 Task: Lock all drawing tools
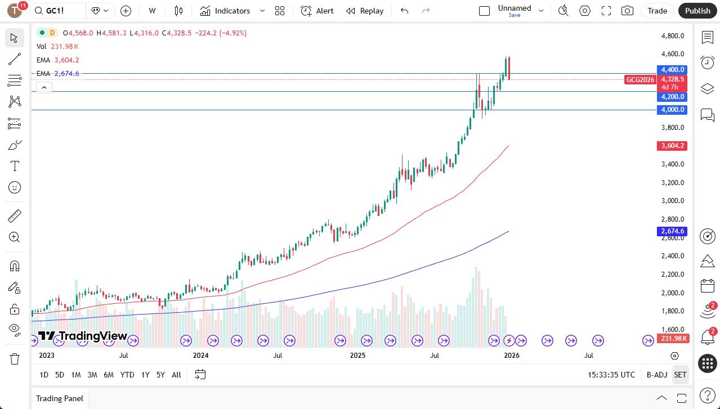click(x=15, y=309)
